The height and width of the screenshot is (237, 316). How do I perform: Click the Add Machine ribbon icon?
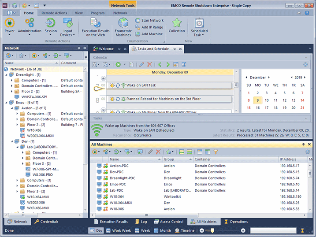[138, 34]
